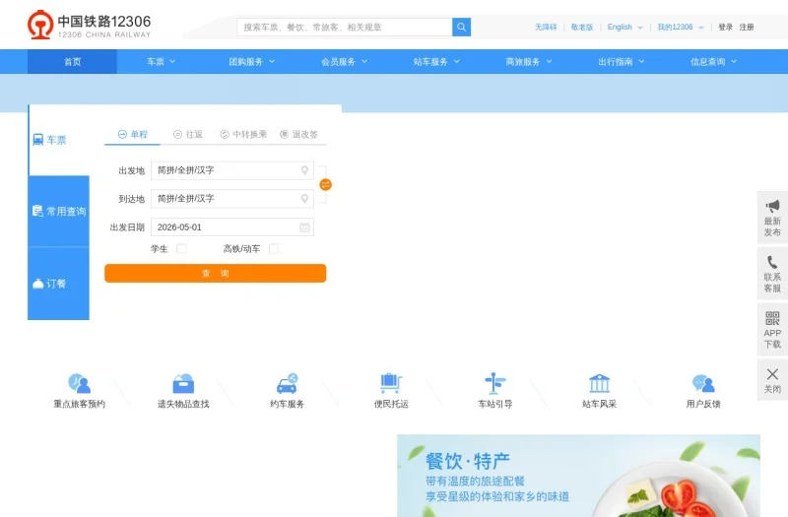
Task: Check the 学生 checkbox
Action: tap(181, 249)
